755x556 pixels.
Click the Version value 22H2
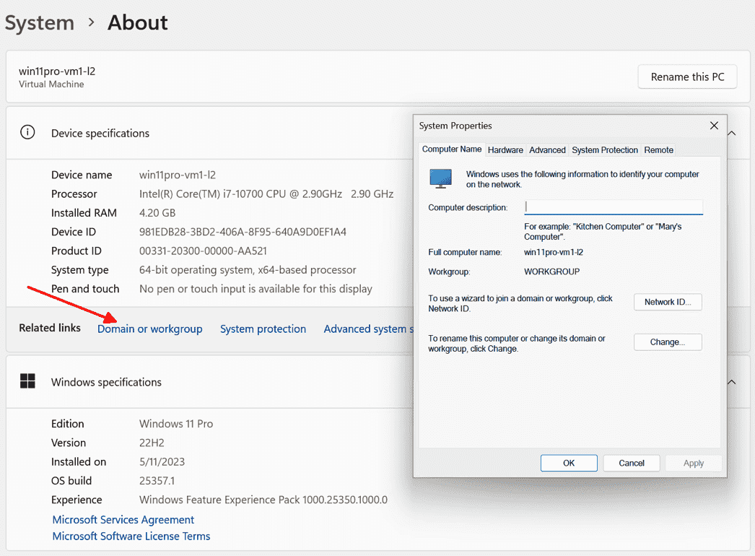(152, 443)
